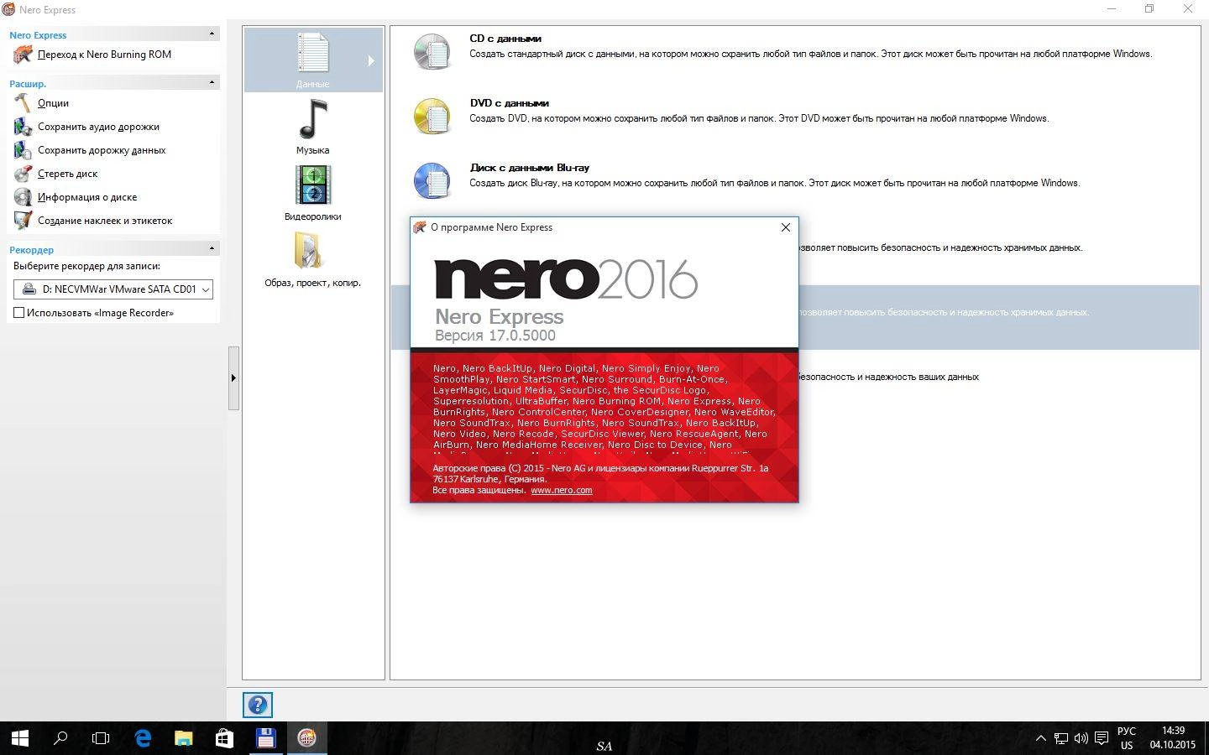Click the Опции hammer icon
Screen dimensions: 1209x755
click(x=23, y=102)
